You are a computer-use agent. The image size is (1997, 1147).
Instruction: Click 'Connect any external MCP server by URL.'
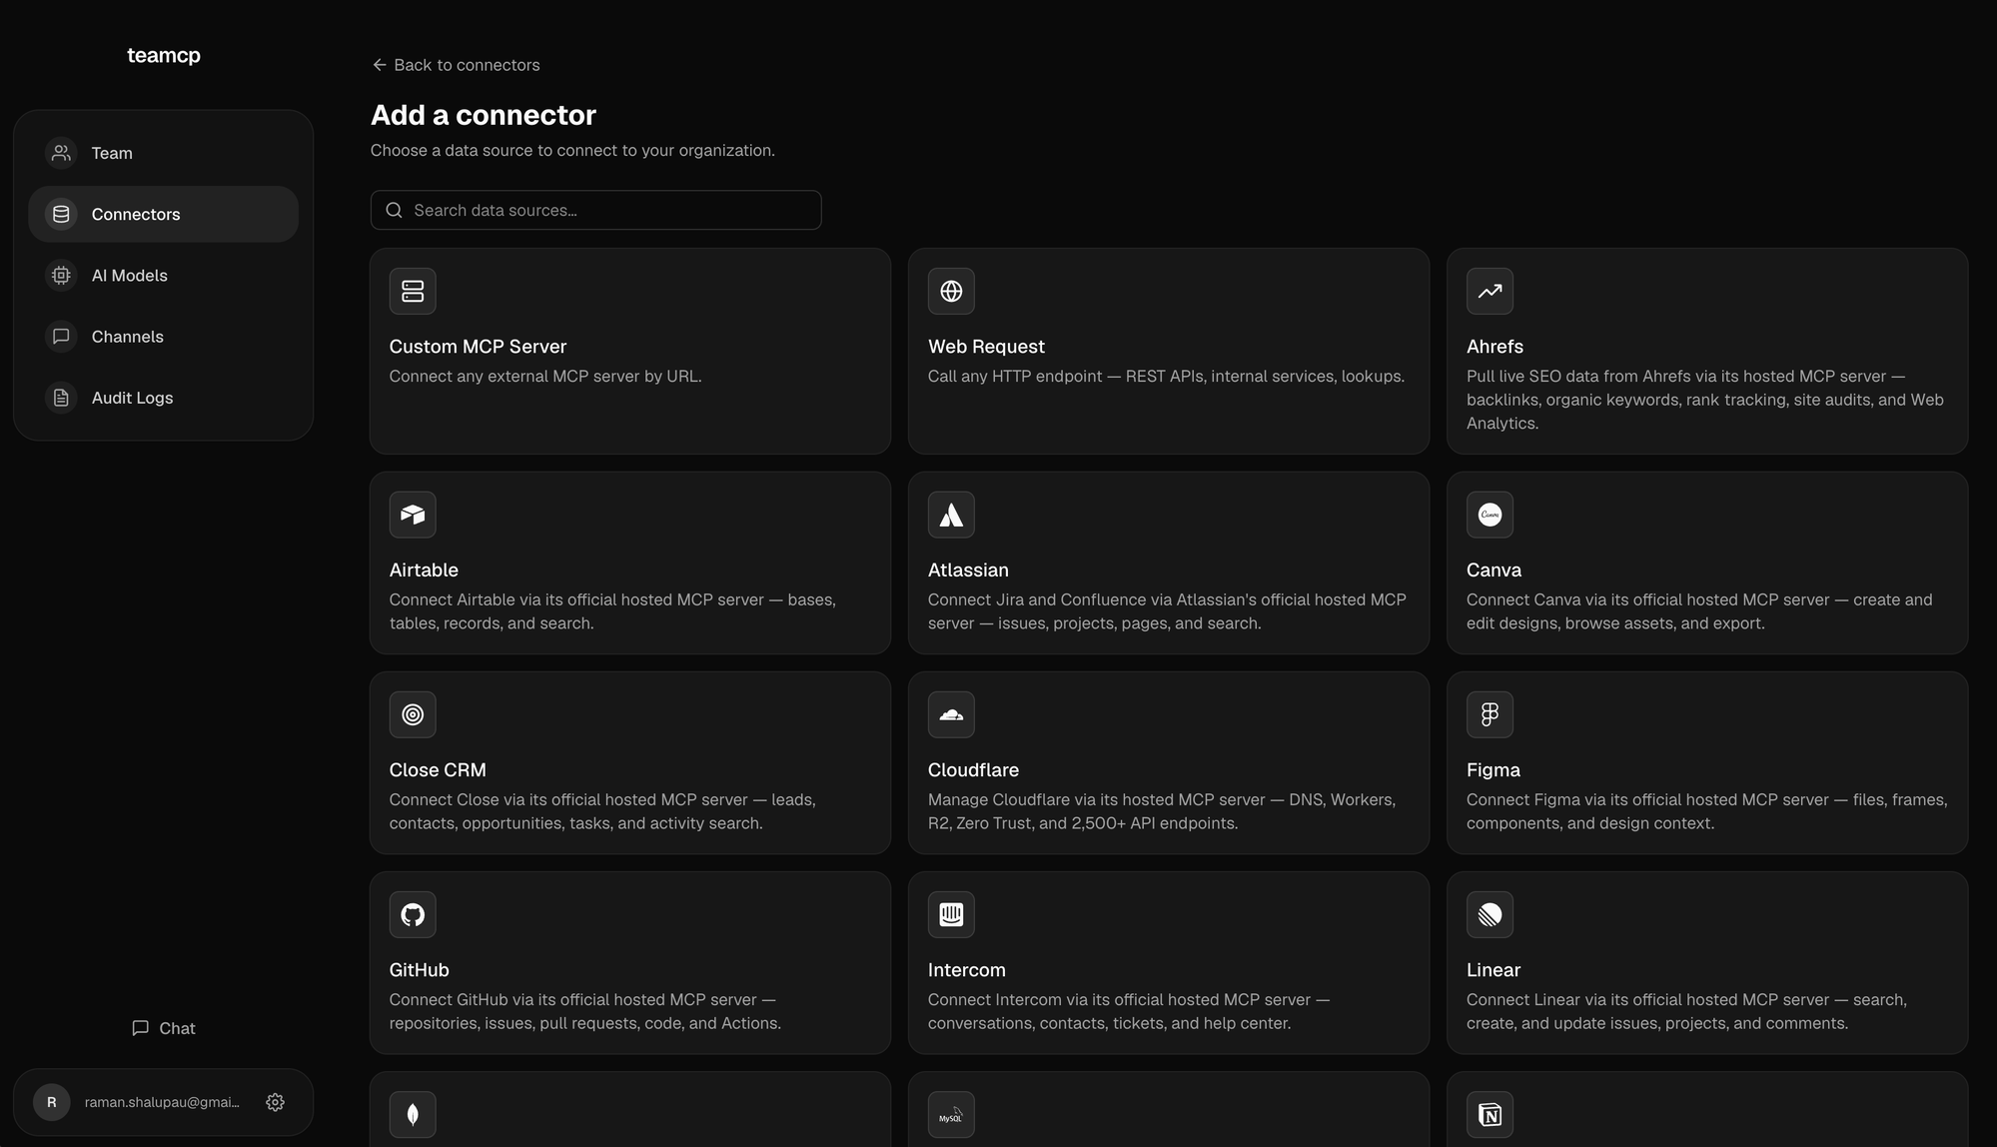[545, 377]
